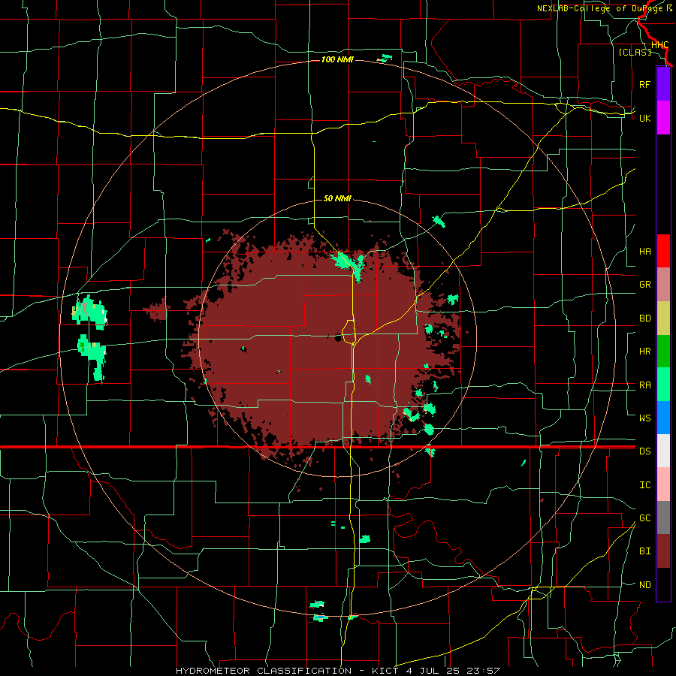676x676 pixels.
Task: Click the ND legend label
Action: point(644,585)
